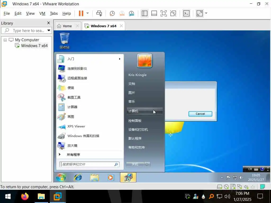This screenshot has width=271, height=203.
Task: Expand shutdown options arrow
Action: [x=147, y=164]
